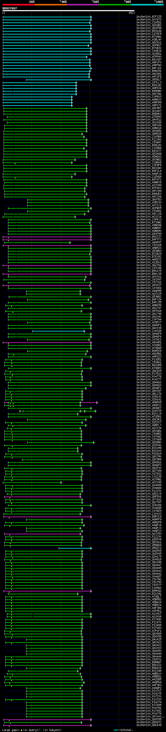Click the green ~80% identity legend segment
This screenshot has width=166, height=732.
(115, 5)
